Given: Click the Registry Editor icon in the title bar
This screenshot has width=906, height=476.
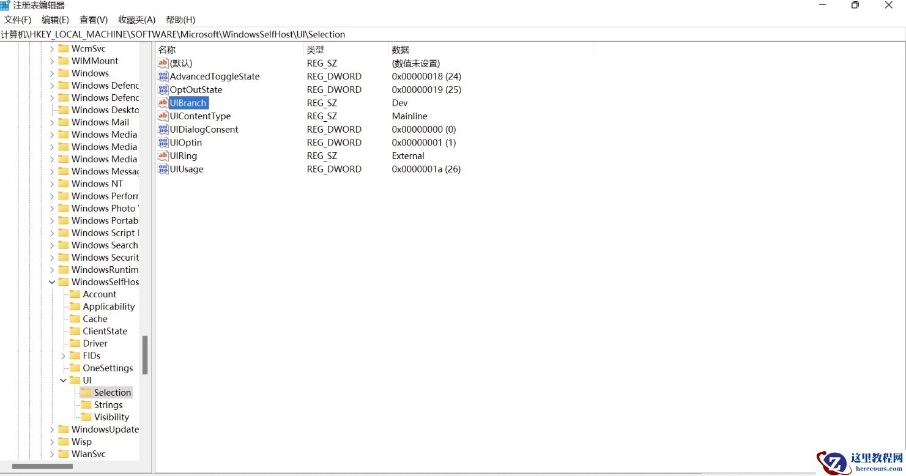Looking at the screenshot, I should click(x=6, y=6).
